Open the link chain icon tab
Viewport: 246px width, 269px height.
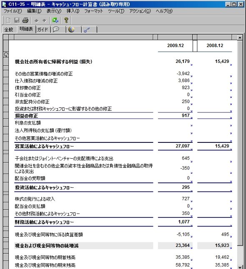pos(89,29)
